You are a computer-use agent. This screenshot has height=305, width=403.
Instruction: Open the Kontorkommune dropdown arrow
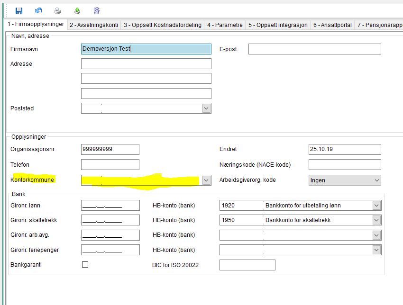coord(206,180)
